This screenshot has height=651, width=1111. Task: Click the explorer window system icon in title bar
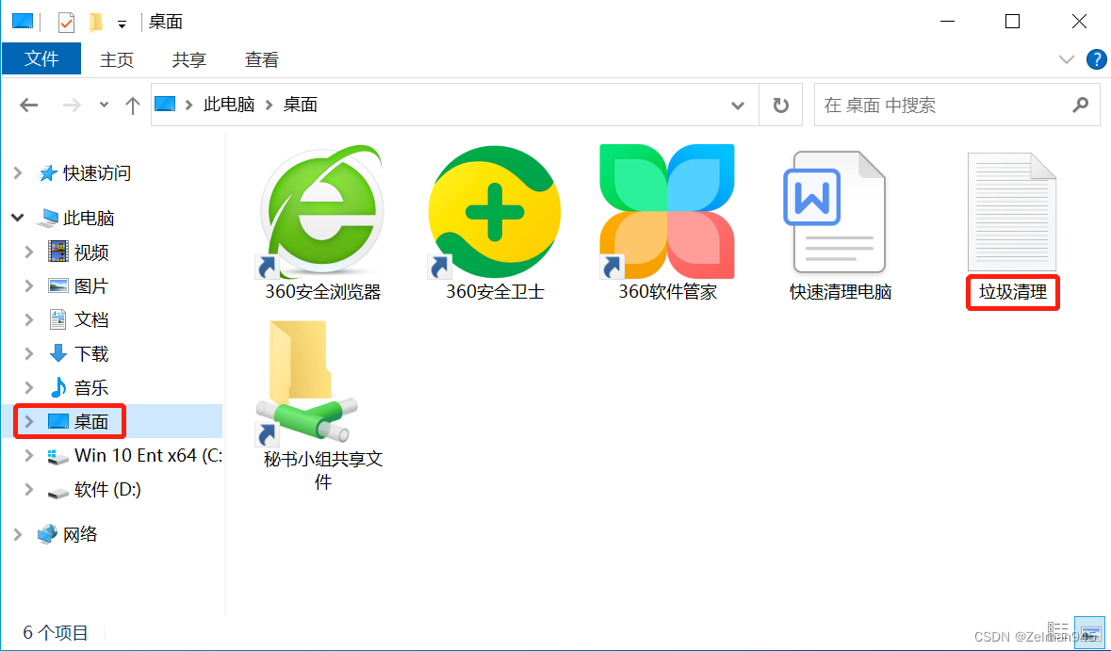pos(22,23)
